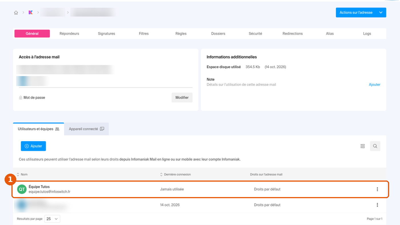Expand the Actions sur l'adresse dropdown arrow
Screen dimensions: 400x225
click(381, 13)
